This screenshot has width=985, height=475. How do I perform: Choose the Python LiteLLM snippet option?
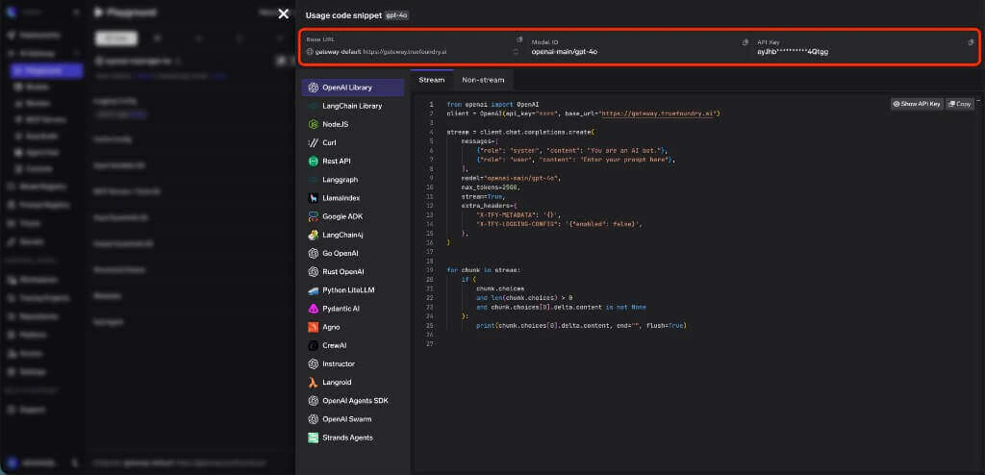[353, 290]
